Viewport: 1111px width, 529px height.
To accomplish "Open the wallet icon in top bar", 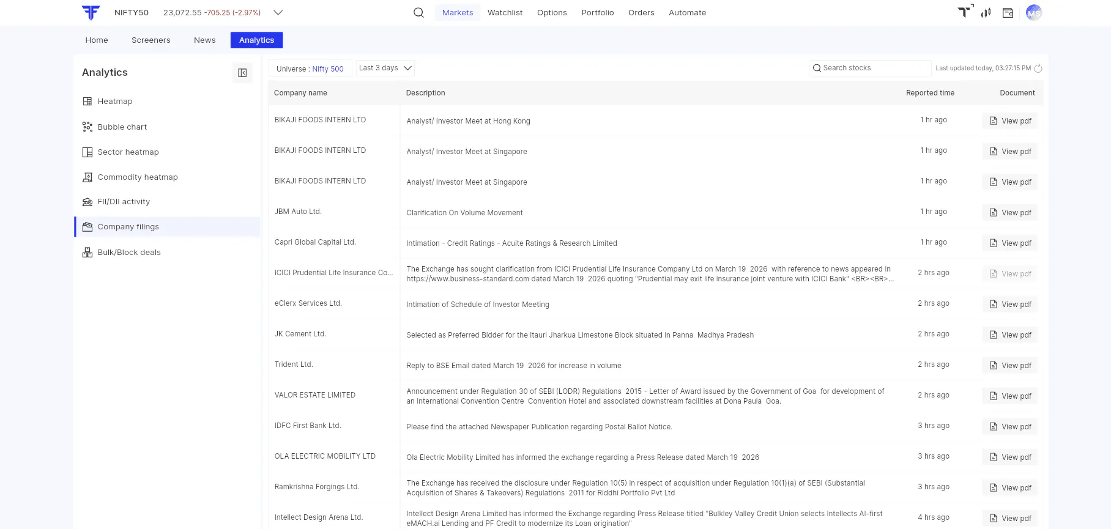I will tap(1008, 13).
